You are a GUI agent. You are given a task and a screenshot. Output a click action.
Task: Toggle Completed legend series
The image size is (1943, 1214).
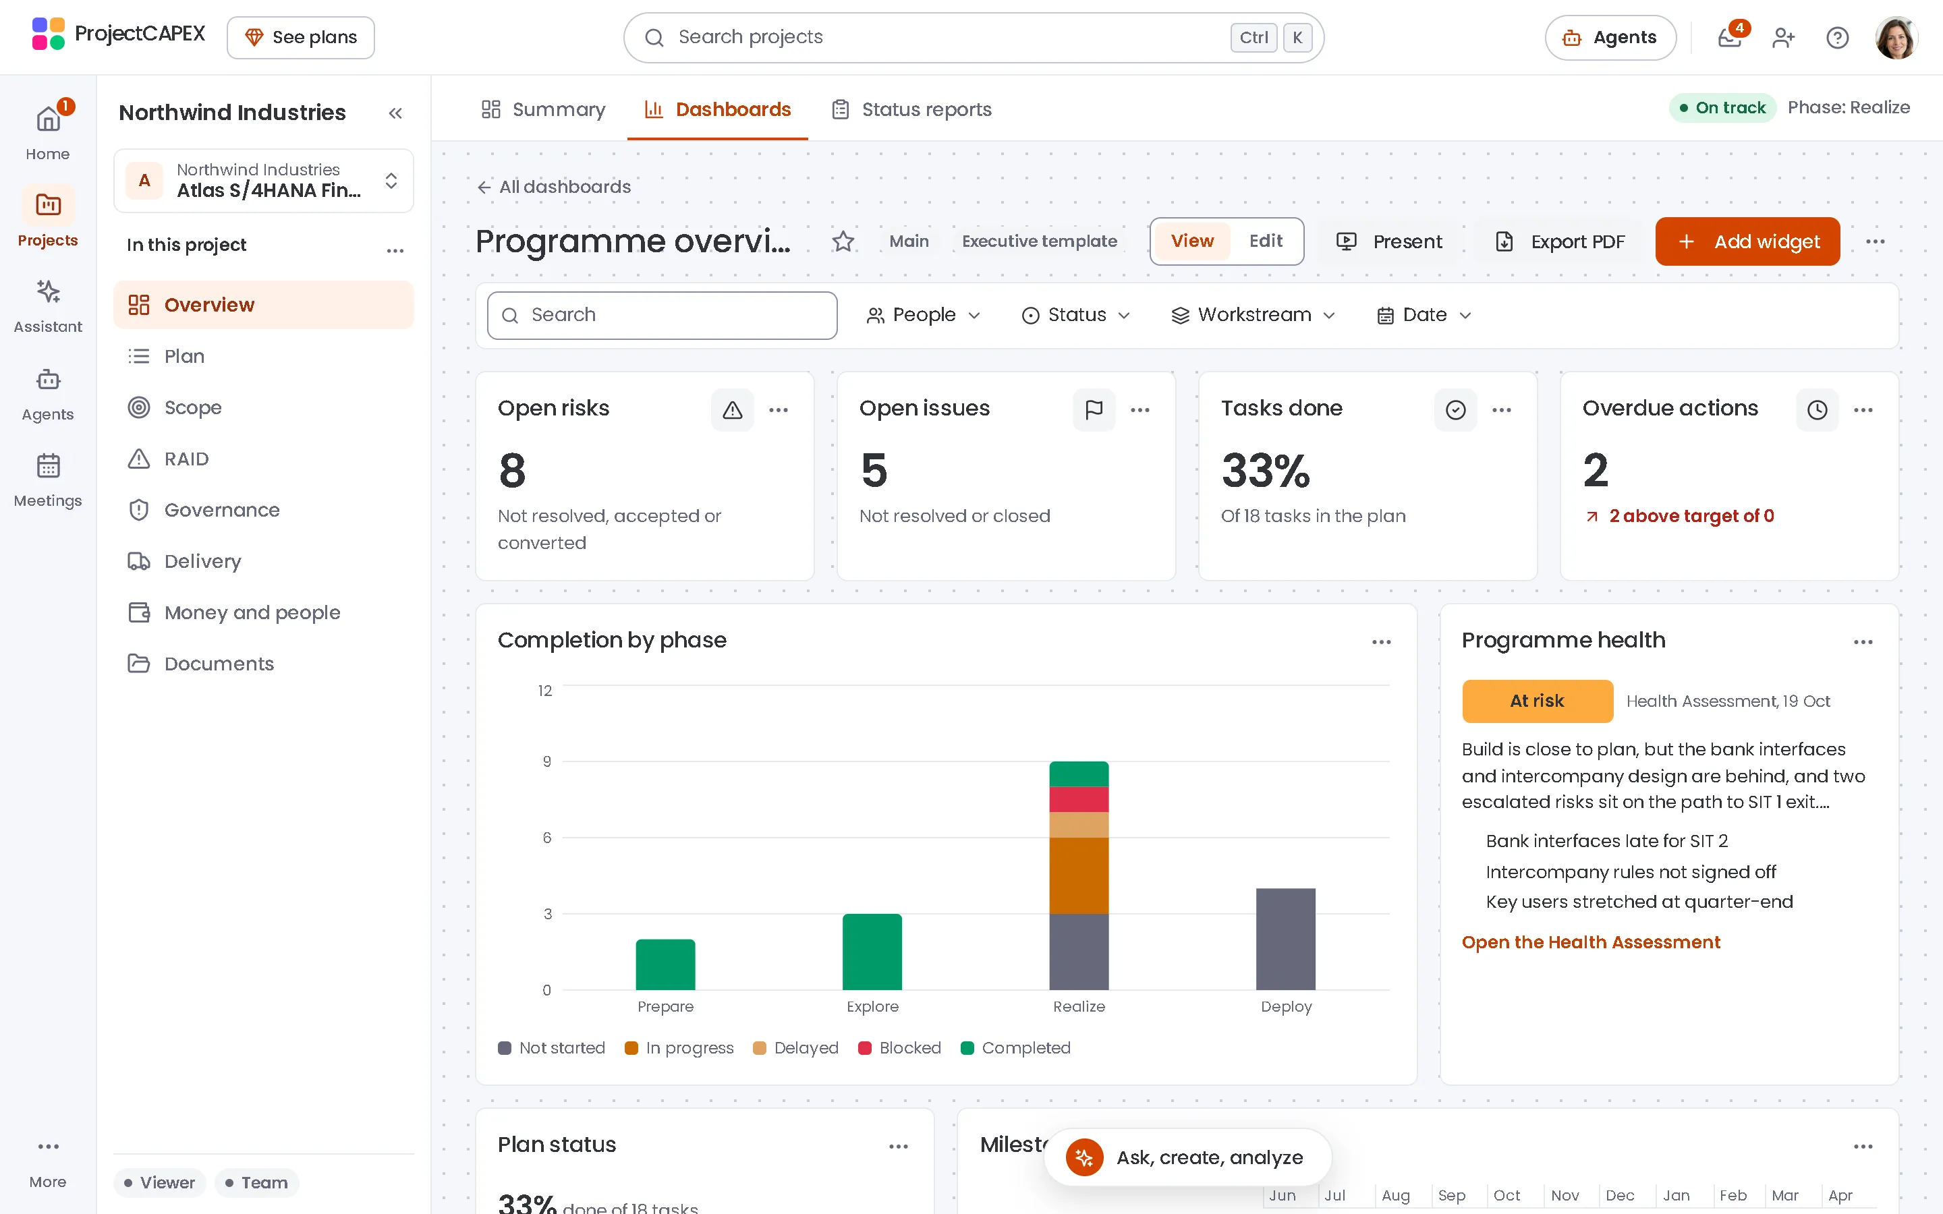click(x=1015, y=1048)
